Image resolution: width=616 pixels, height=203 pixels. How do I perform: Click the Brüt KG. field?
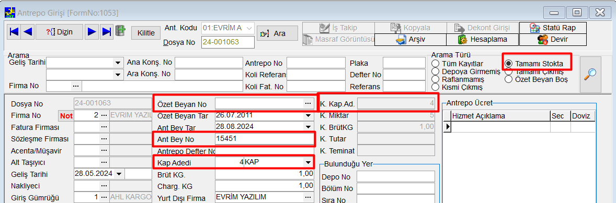pyautogui.click(x=265, y=174)
